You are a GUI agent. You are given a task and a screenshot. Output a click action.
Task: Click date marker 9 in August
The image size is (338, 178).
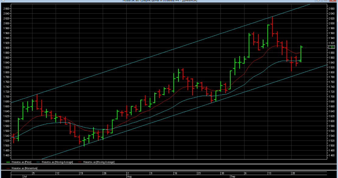(x=151, y=173)
